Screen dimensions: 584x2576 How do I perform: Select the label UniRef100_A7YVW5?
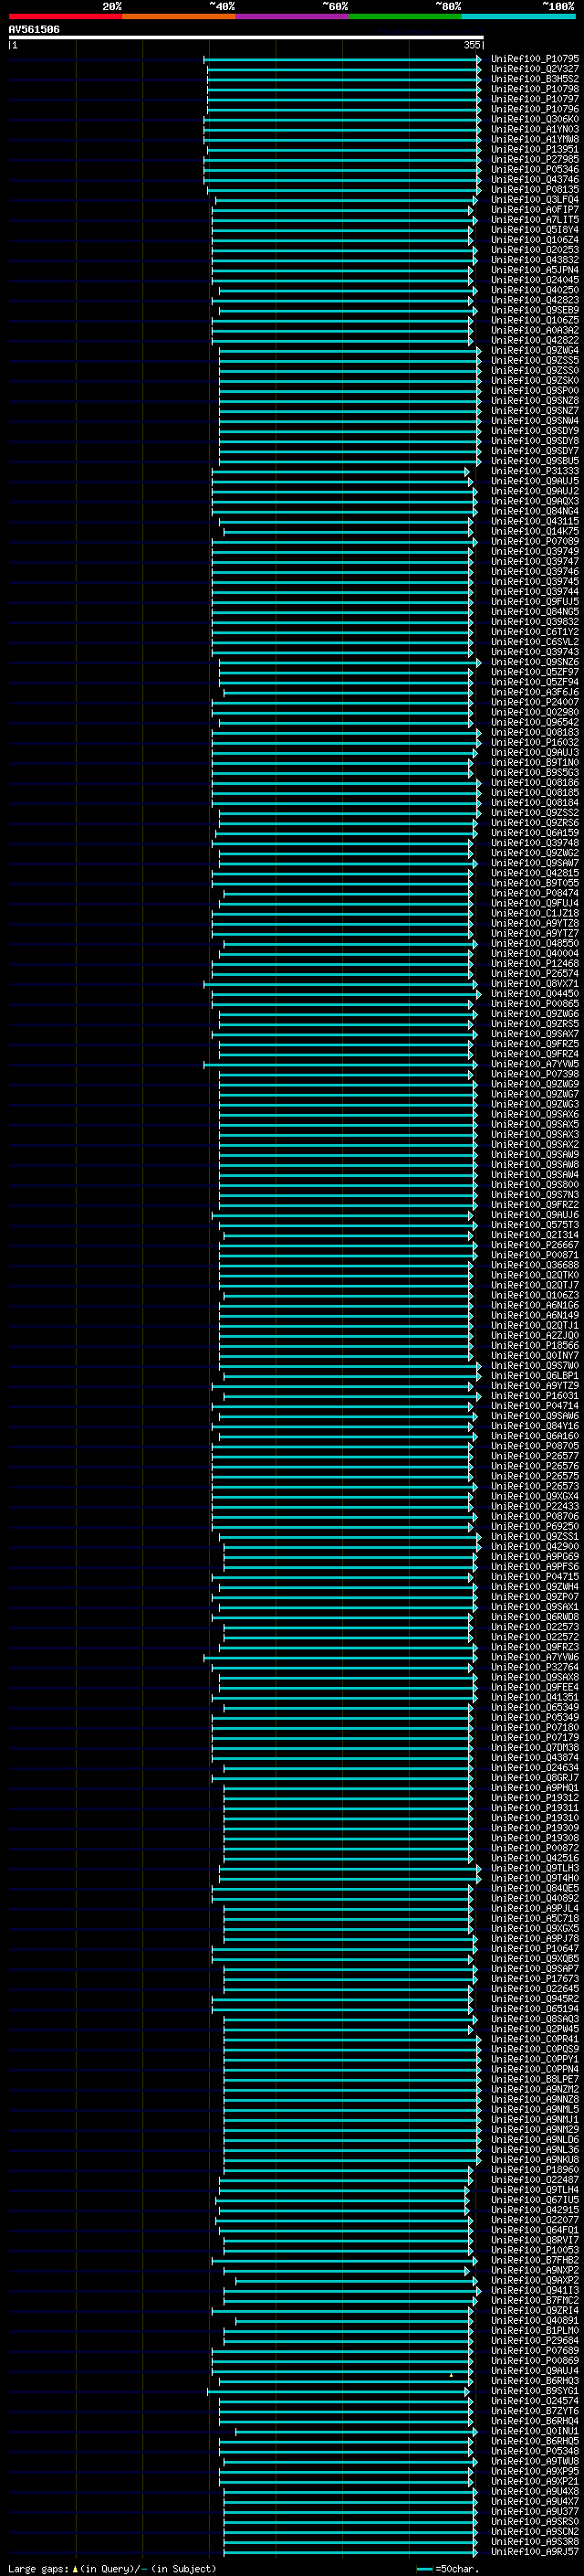click(x=534, y=1064)
